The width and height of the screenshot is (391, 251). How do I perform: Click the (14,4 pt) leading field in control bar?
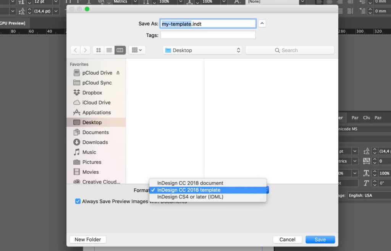click(x=43, y=11)
